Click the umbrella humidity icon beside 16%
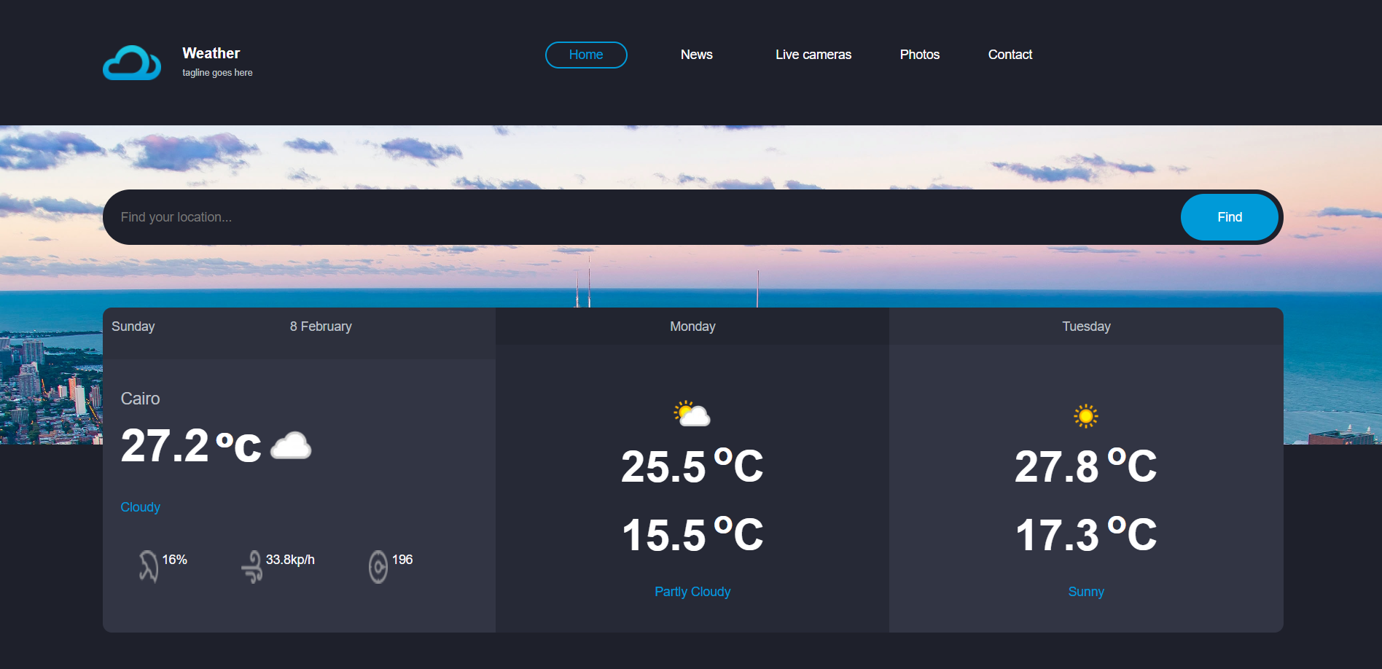This screenshot has width=1382, height=669. (x=148, y=566)
